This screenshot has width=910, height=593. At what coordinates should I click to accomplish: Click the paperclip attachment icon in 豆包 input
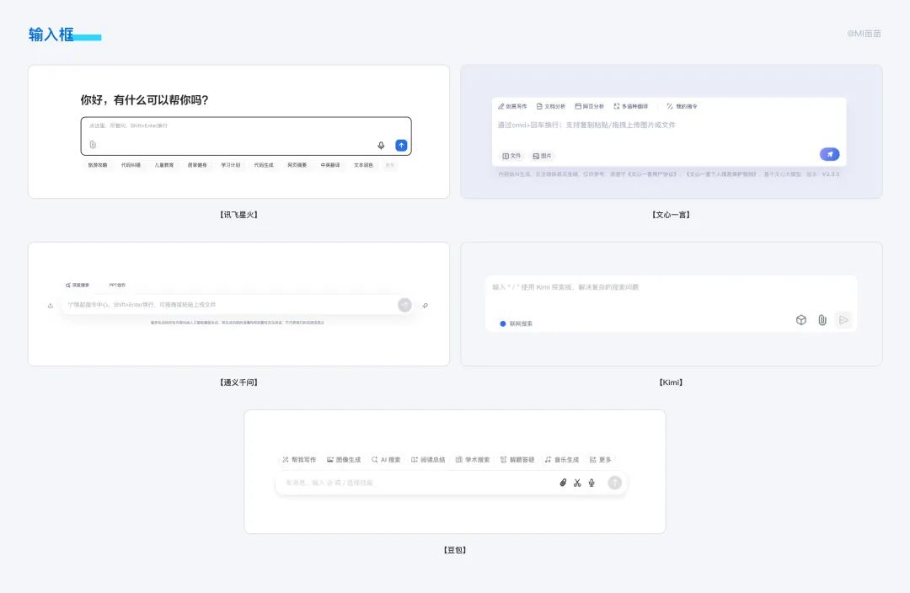pos(563,483)
